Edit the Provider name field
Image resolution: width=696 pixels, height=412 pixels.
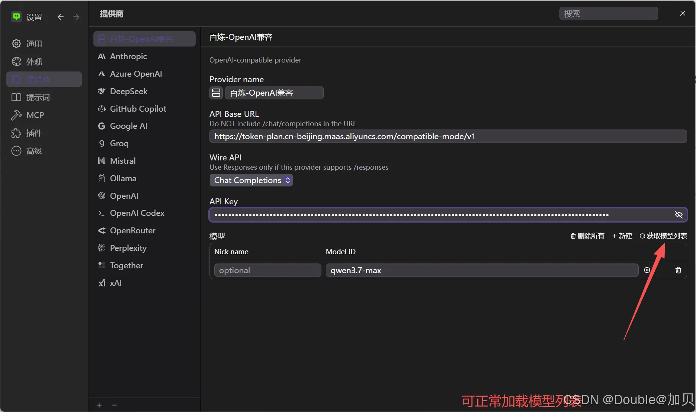pyautogui.click(x=274, y=93)
